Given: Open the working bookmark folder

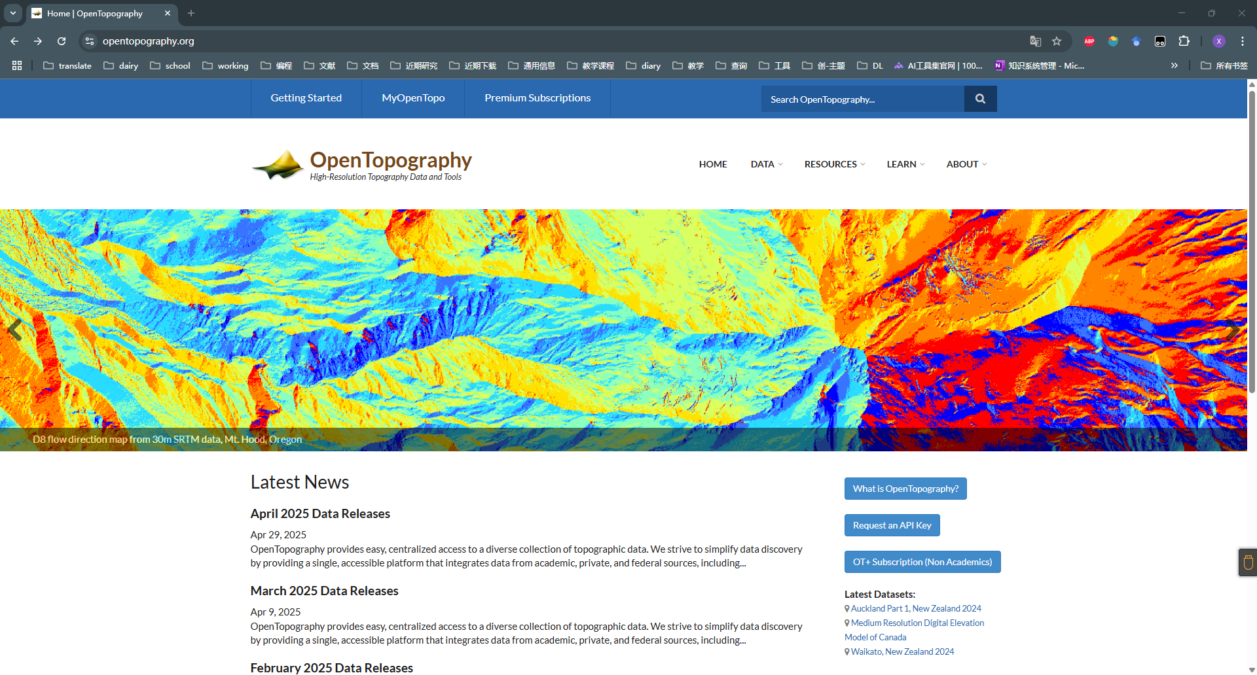Looking at the screenshot, I should pyautogui.click(x=225, y=65).
